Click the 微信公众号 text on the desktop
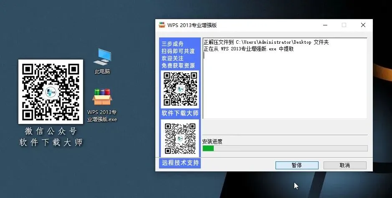Image resolution: width=392 pixels, height=198 pixels. pyautogui.click(x=51, y=131)
